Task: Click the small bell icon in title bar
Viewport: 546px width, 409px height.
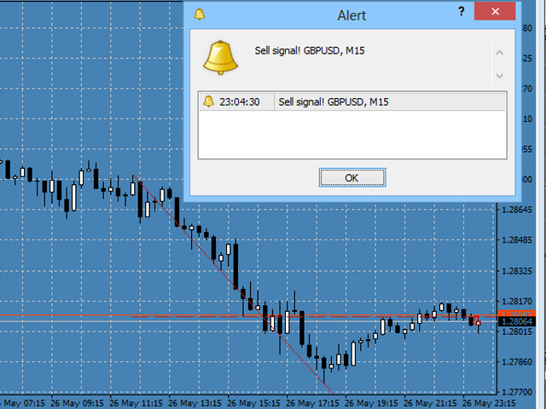Action: (200, 14)
